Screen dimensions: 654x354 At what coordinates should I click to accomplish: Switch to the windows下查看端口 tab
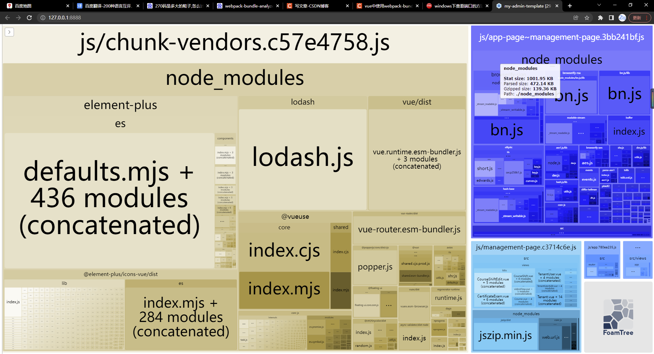point(457,6)
